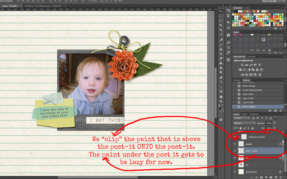This screenshot has height=179, width=287.
Task: Hide the post it layer
Action: [x=235, y=144]
